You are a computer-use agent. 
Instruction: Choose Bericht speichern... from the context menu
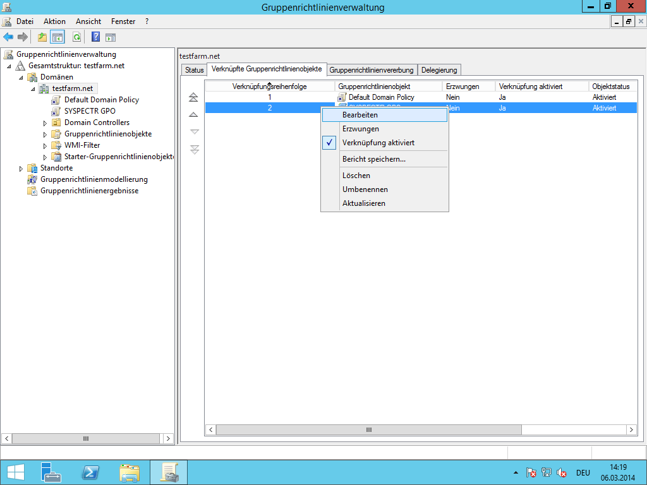(385, 159)
